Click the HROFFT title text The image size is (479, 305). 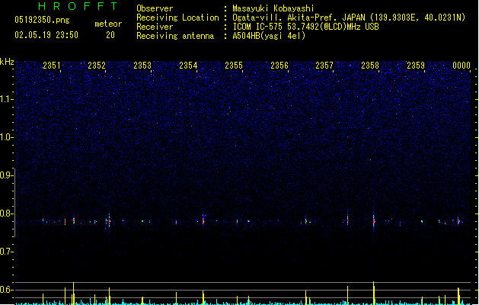coord(78,6)
